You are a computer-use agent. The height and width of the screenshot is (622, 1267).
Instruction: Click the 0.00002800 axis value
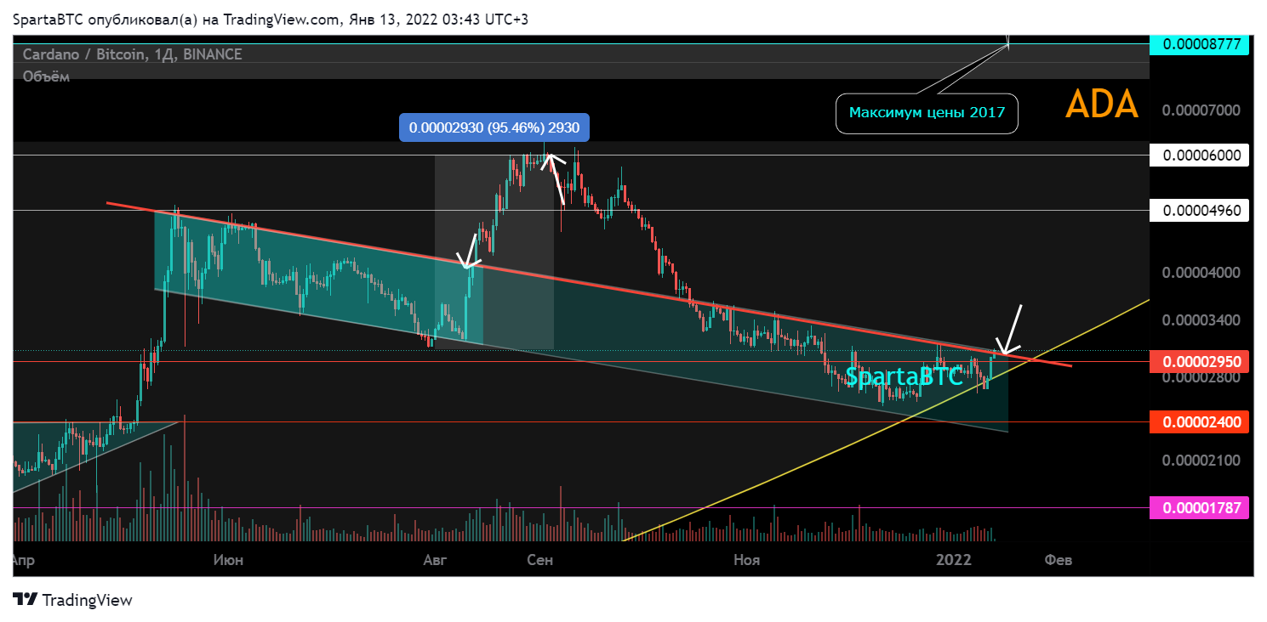click(1201, 377)
